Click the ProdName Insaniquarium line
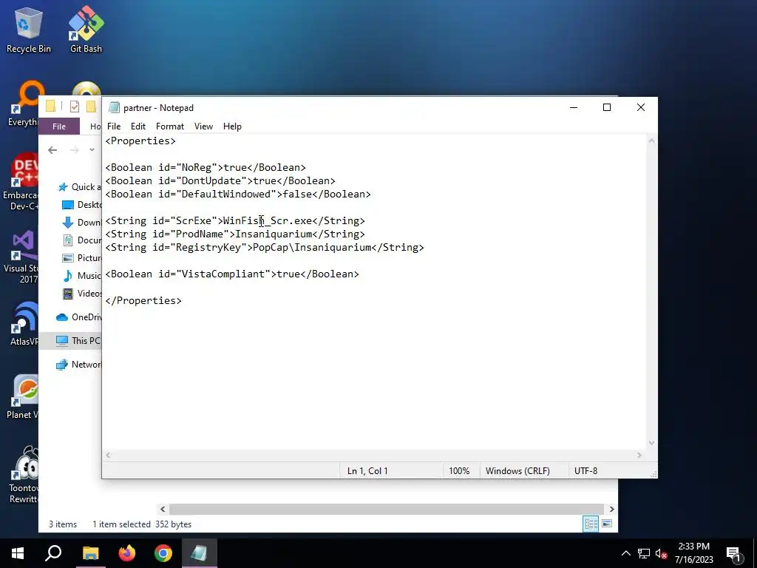The image size is (757, 568). pyautogui.click(x=235, y=234)
